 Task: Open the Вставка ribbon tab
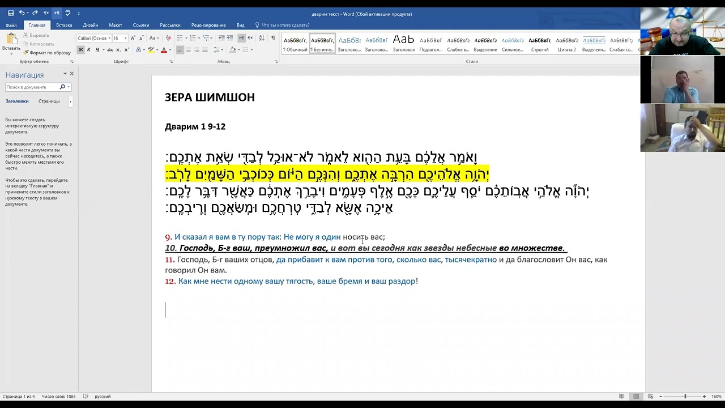(64, 25)
